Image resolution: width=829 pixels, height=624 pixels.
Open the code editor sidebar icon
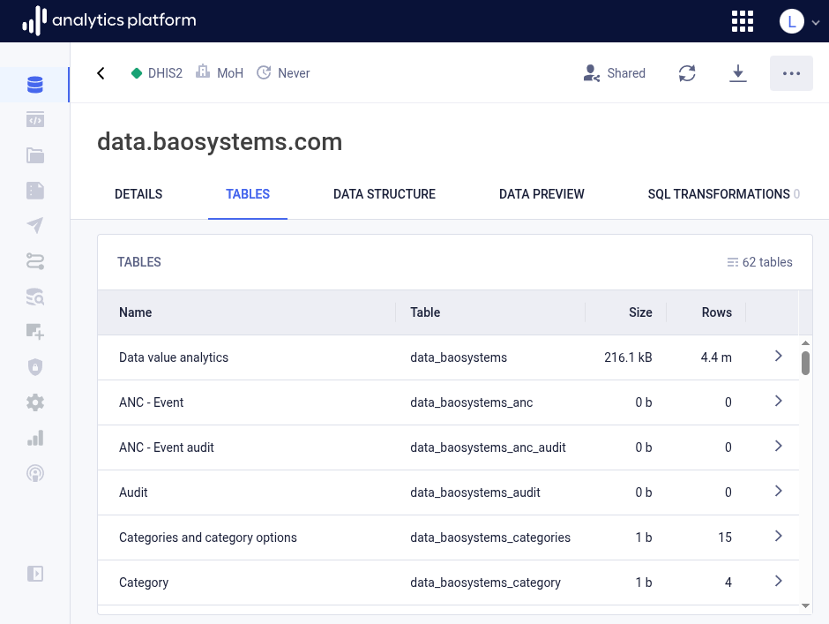coord(35,120)
